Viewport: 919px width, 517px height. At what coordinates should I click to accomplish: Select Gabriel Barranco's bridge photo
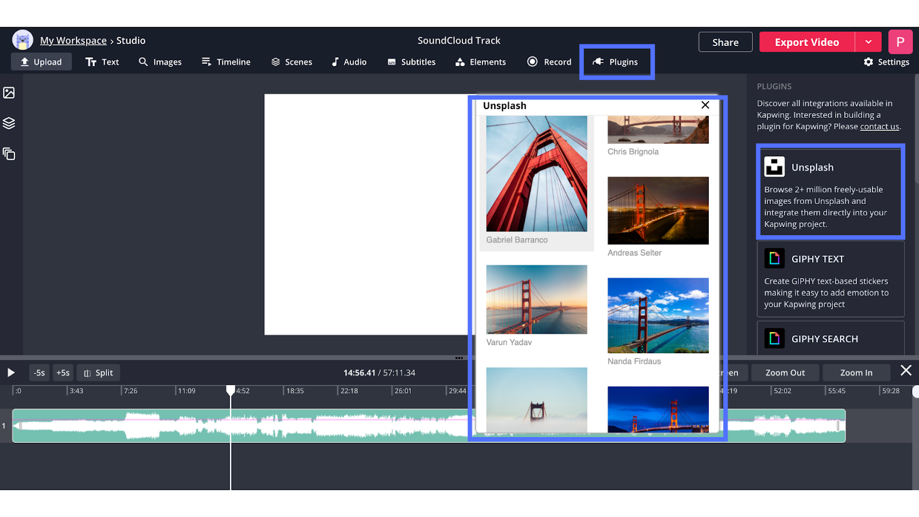pos(536,174)
